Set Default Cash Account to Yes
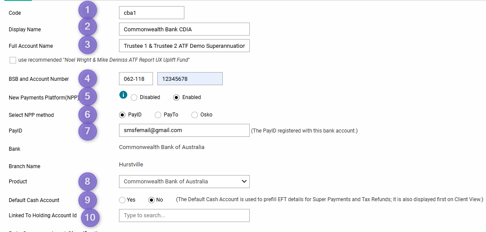This screenshot has width=486, height=232. (x=122, y=200)
